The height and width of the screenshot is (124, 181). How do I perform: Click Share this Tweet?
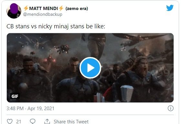(x=71, y=122)
